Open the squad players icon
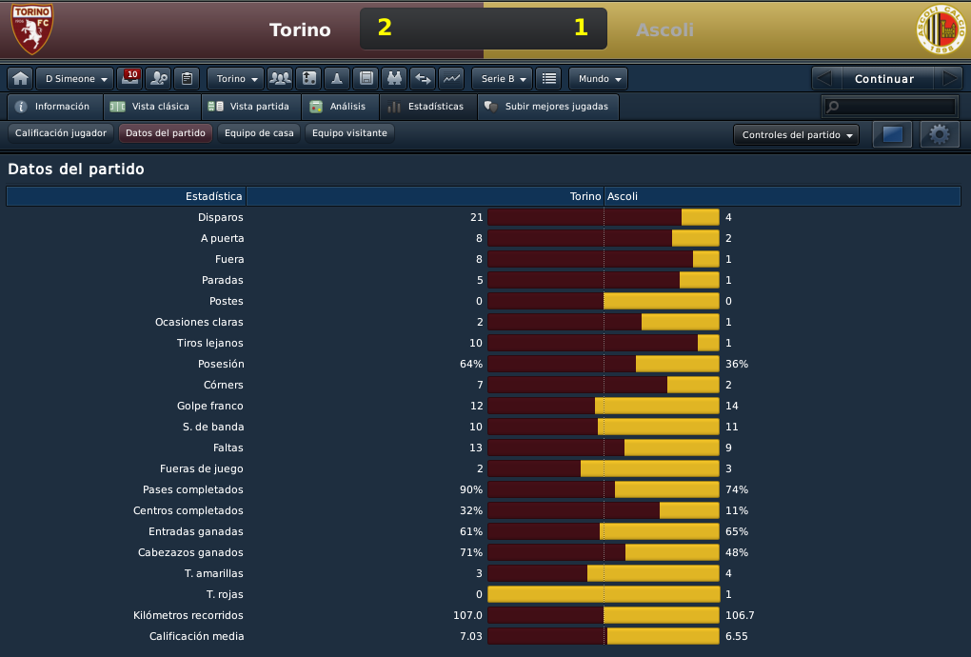This screenshot has height=657, width=971. point(280,79)
